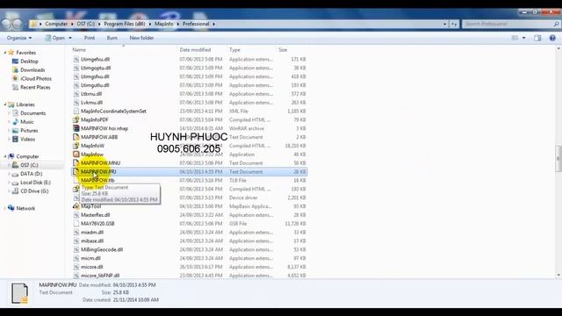Select Local Disk (E:) drive
This screenshot has width=562, height=316.
tap(35, 183)
